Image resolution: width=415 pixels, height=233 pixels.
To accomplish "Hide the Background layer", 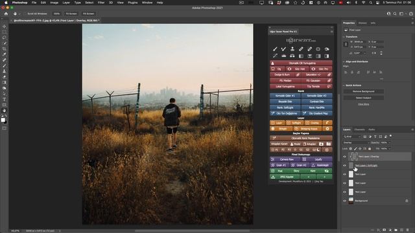I will 344,201.
